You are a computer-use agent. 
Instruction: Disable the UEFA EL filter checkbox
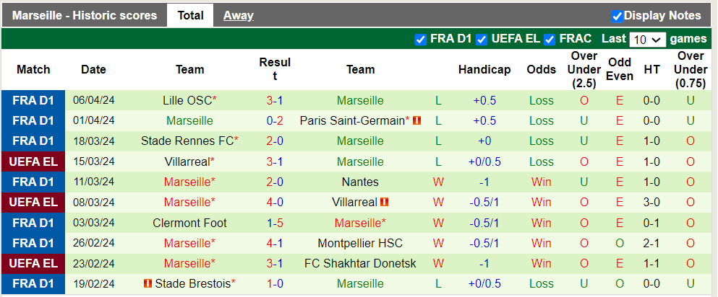pyautogui.click(x=482, y=40)
